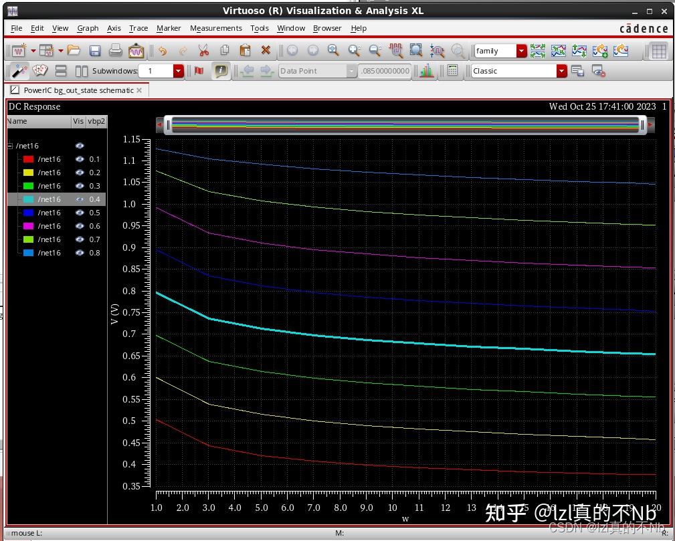Open the Classic workspace dropdown
Screen dimensions: 675x541
pos(561,71)
